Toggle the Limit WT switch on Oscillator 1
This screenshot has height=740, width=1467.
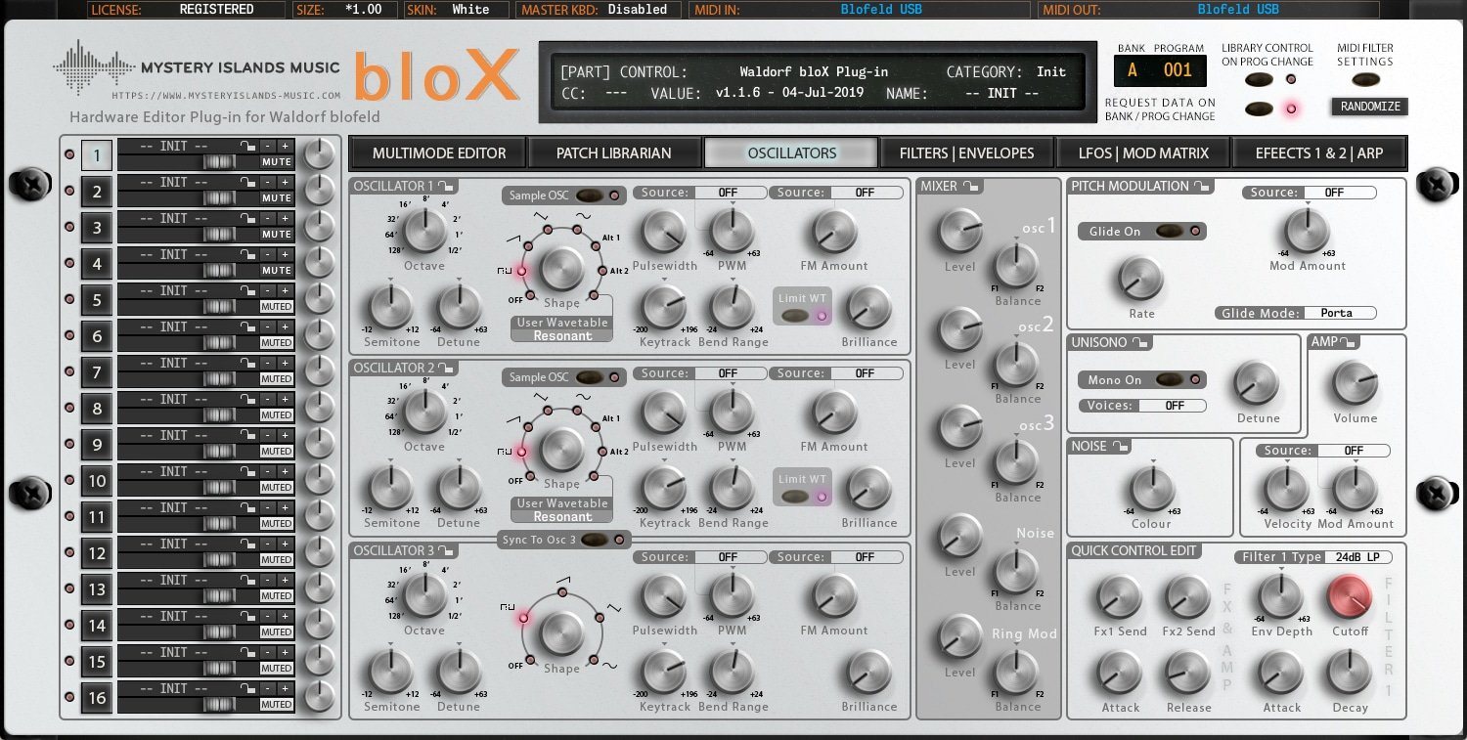[795, 315]
